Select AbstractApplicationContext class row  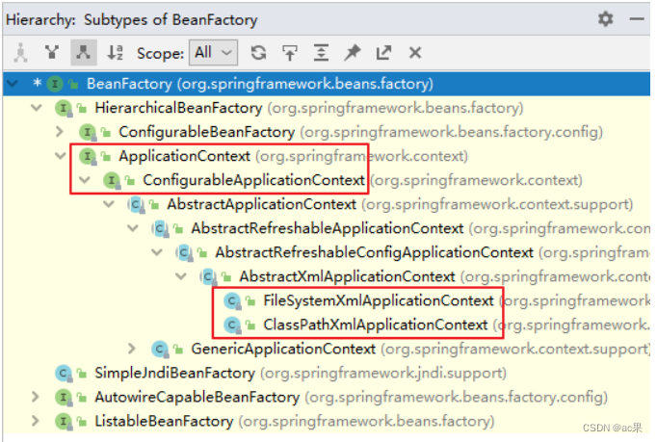point(327,204)
